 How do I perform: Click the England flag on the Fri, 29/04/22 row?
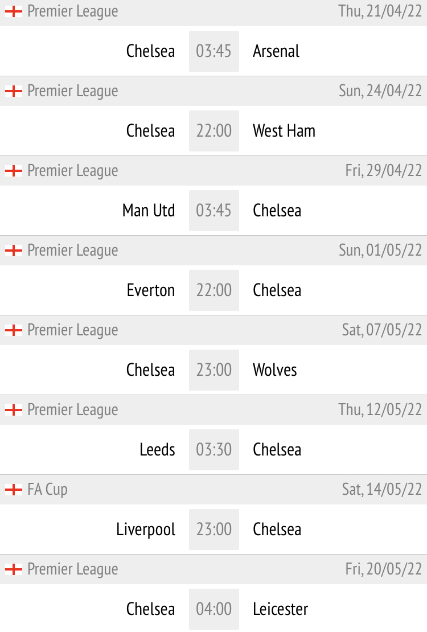point(14,171)
